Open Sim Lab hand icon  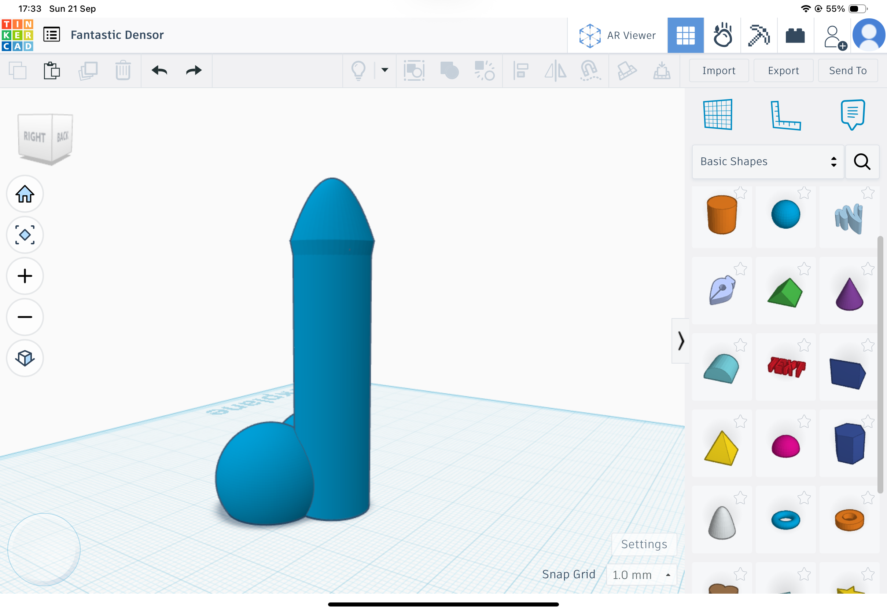point(722,35)
